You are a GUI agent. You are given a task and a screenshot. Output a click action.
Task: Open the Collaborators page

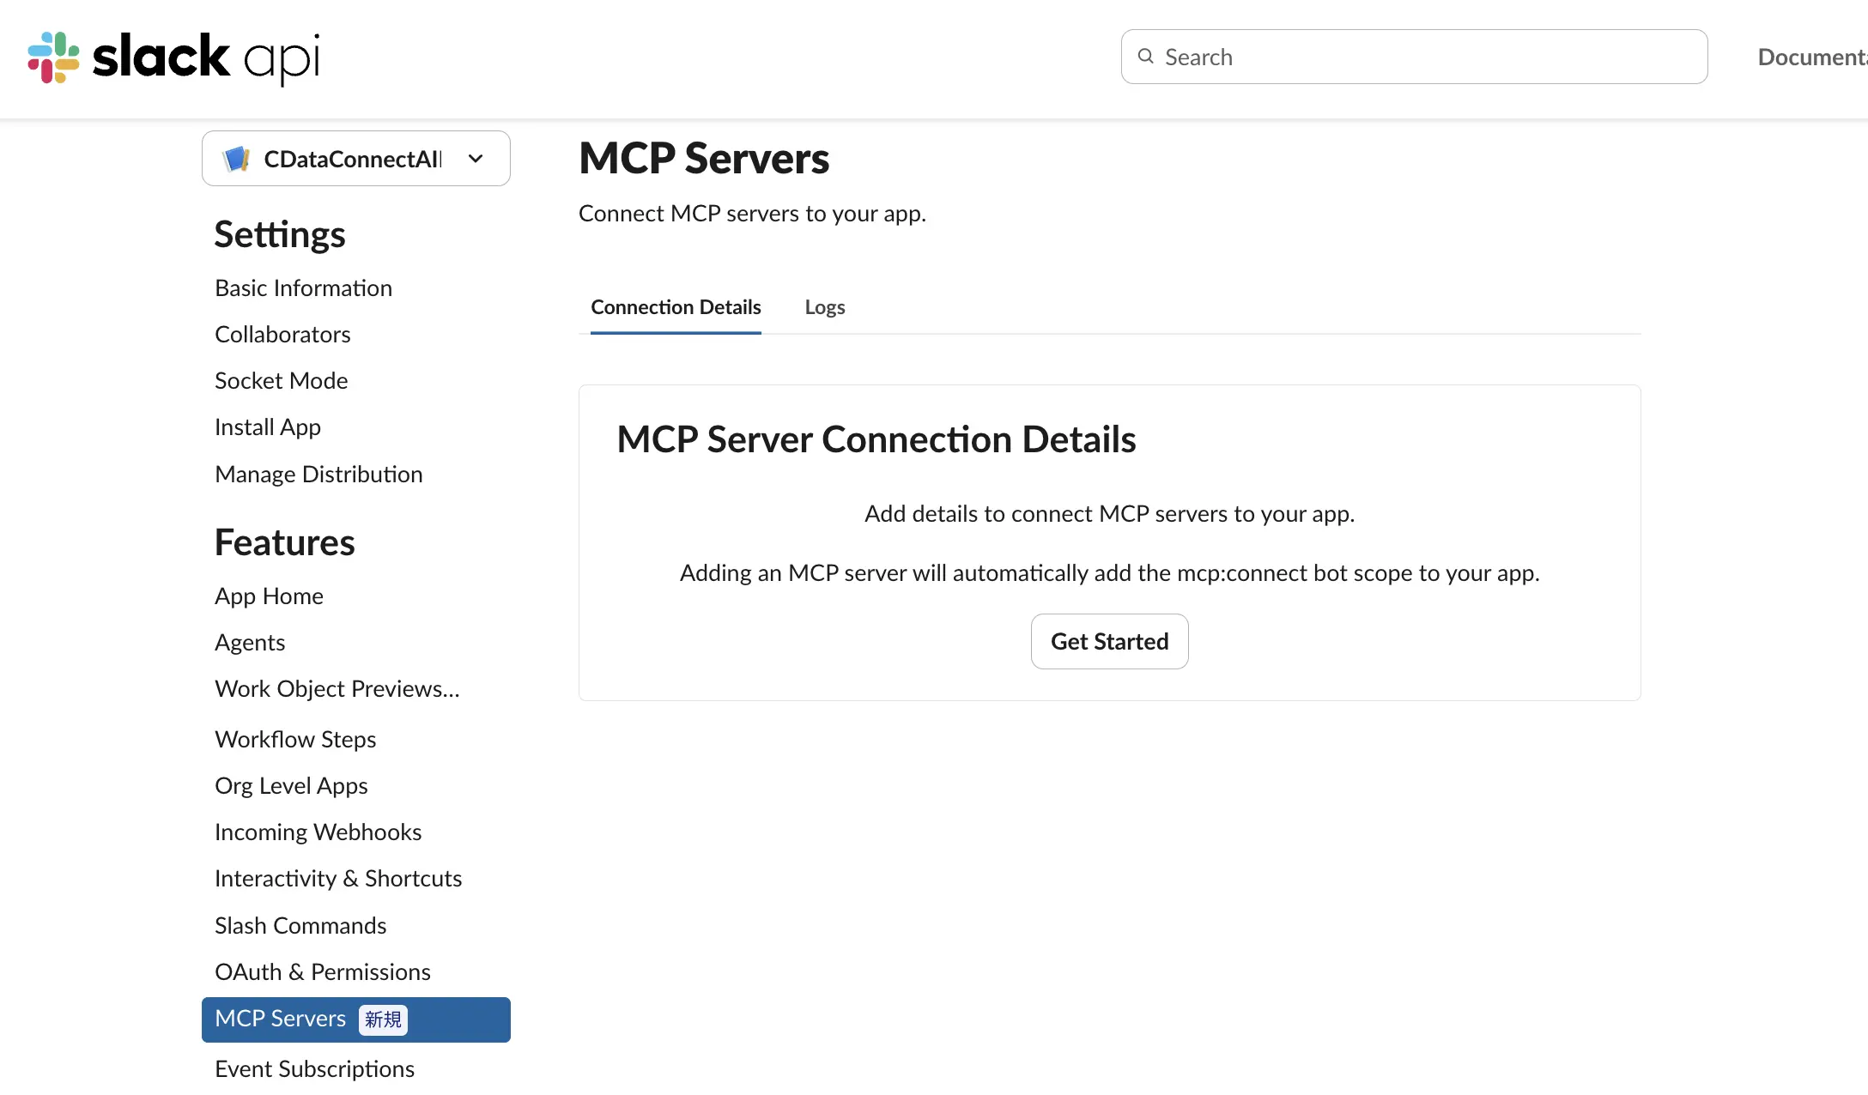[x=282, y=335]
